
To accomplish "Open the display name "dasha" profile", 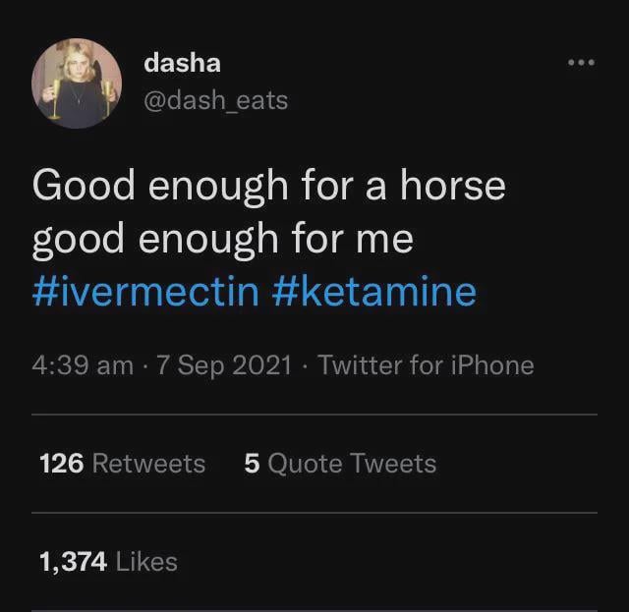I will (182, 63).
